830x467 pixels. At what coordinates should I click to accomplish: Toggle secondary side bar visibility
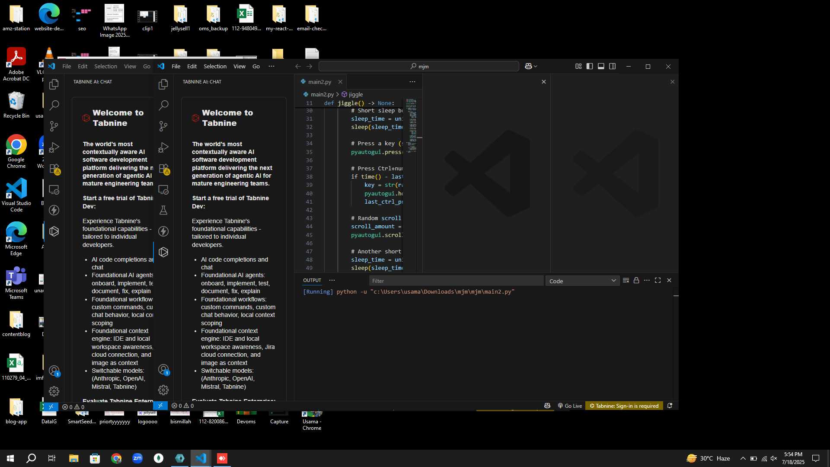(x=613, y=66)
